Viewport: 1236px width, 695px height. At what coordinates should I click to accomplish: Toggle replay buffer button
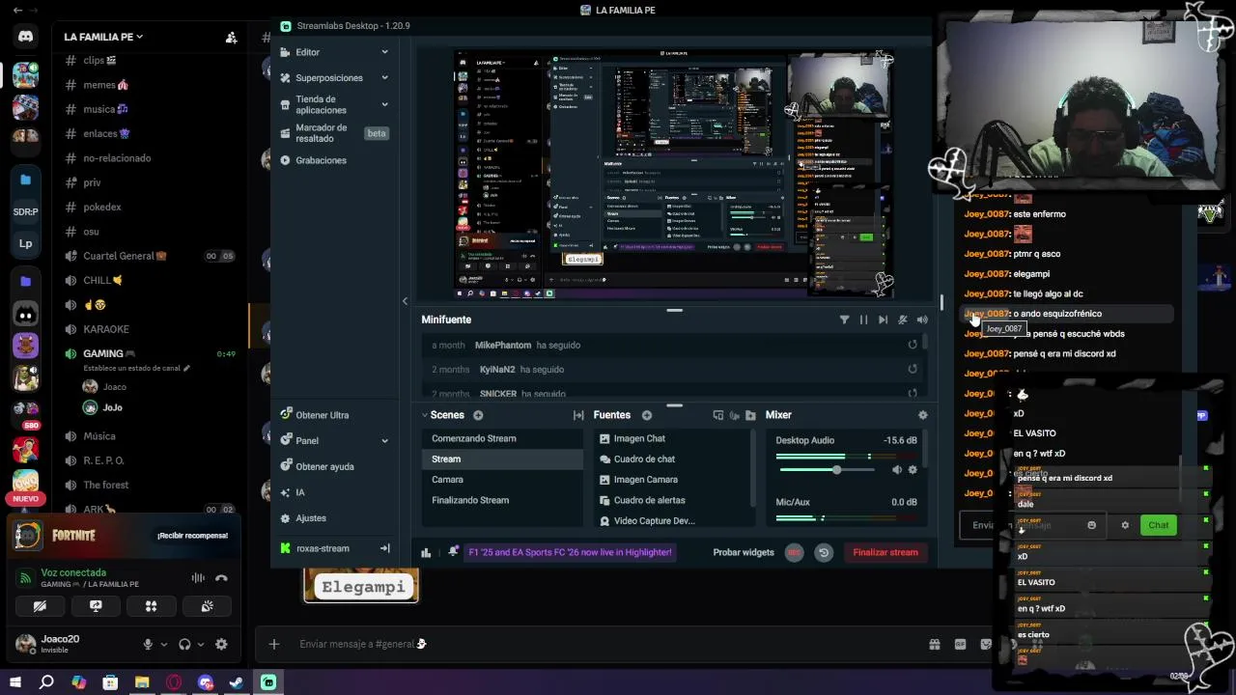coord(824,552)
